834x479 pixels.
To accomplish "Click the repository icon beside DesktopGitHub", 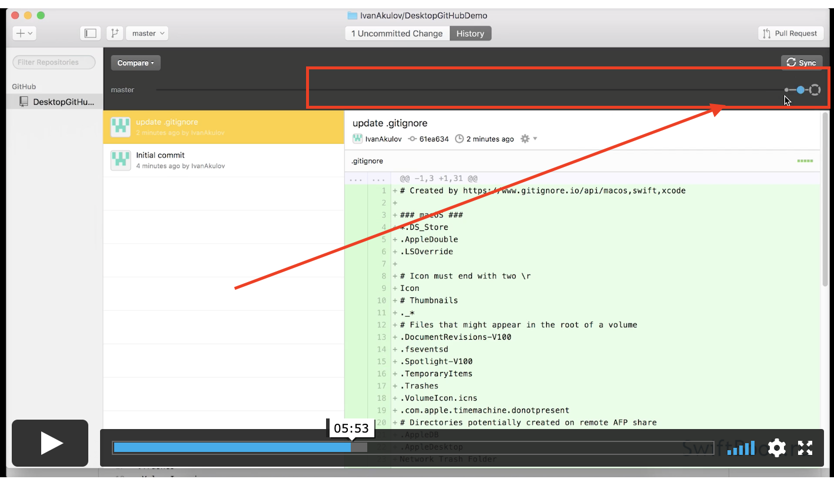I will [x=24, y=102].
